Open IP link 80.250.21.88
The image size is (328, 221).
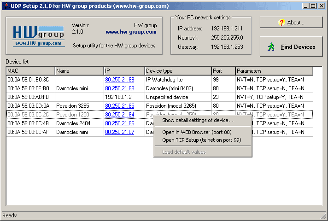(x=119, y=80)
